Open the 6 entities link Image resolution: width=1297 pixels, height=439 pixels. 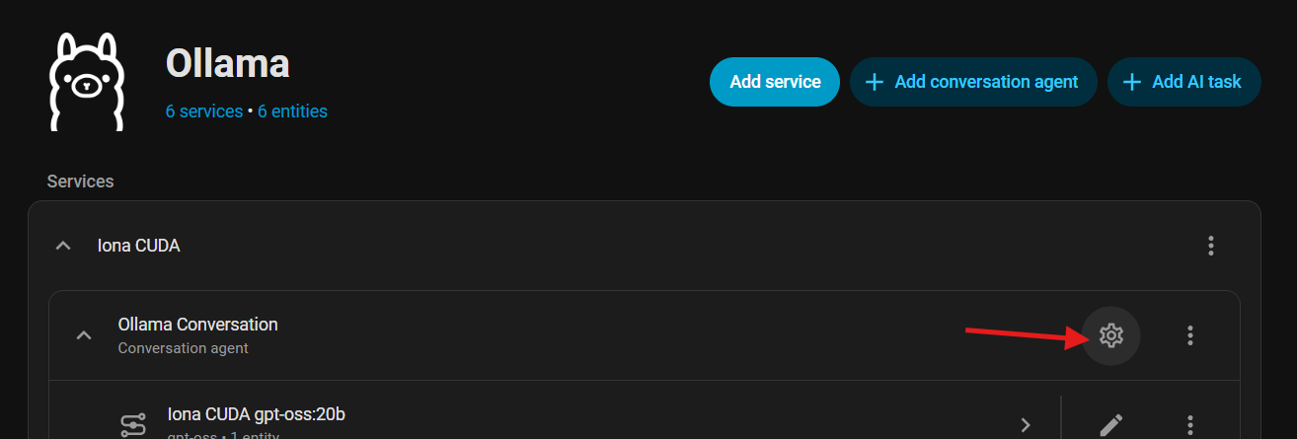292,111
